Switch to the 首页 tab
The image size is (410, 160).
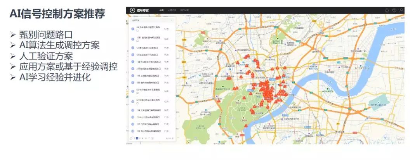[x=161, y=10]
